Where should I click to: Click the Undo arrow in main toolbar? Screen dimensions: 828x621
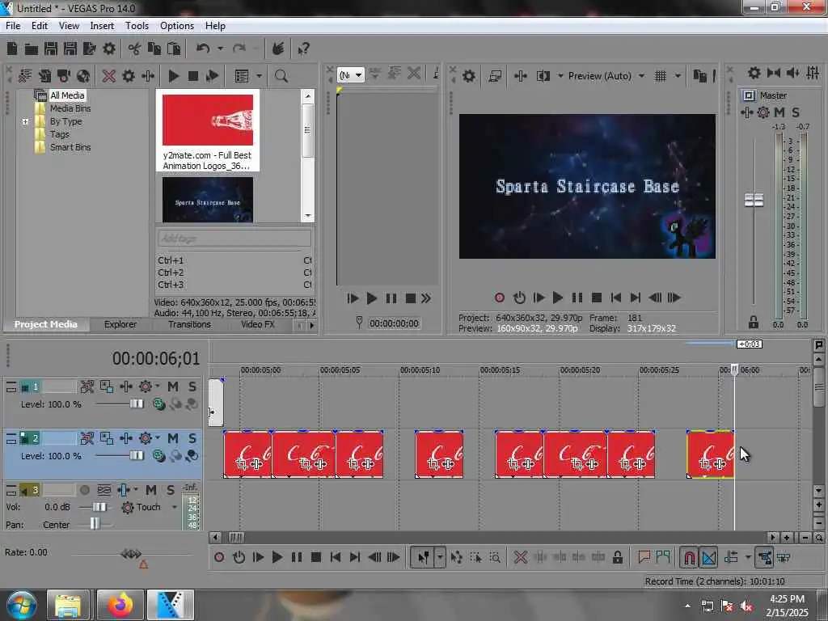coord(203,49)
